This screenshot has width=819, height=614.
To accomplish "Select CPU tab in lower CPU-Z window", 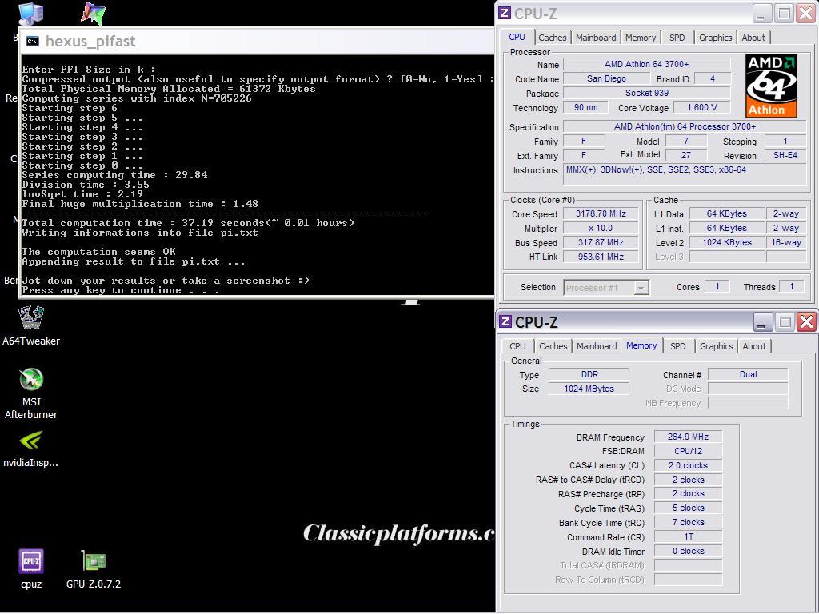I will (517, 346).
